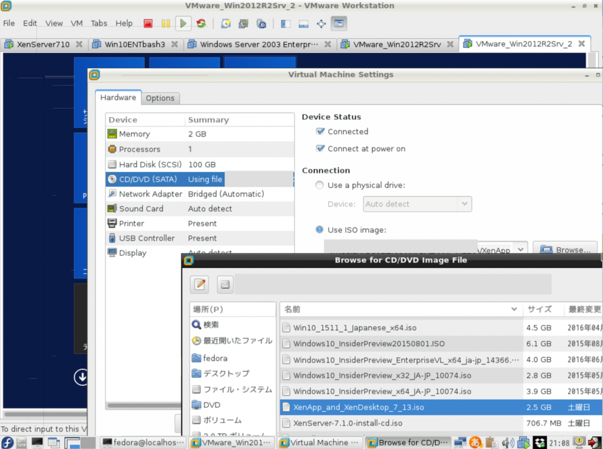The width and height of the screenshot is (603, 449).
Task: Click the Take Snapshot clock icon
Action: (x=226, y=24)
